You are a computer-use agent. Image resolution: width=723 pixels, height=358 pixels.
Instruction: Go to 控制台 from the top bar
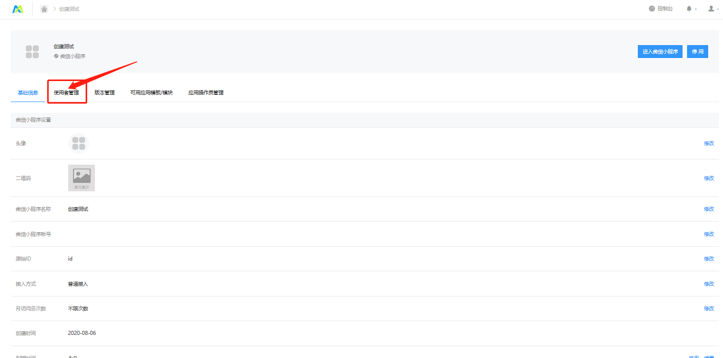[x=660, y=9]
